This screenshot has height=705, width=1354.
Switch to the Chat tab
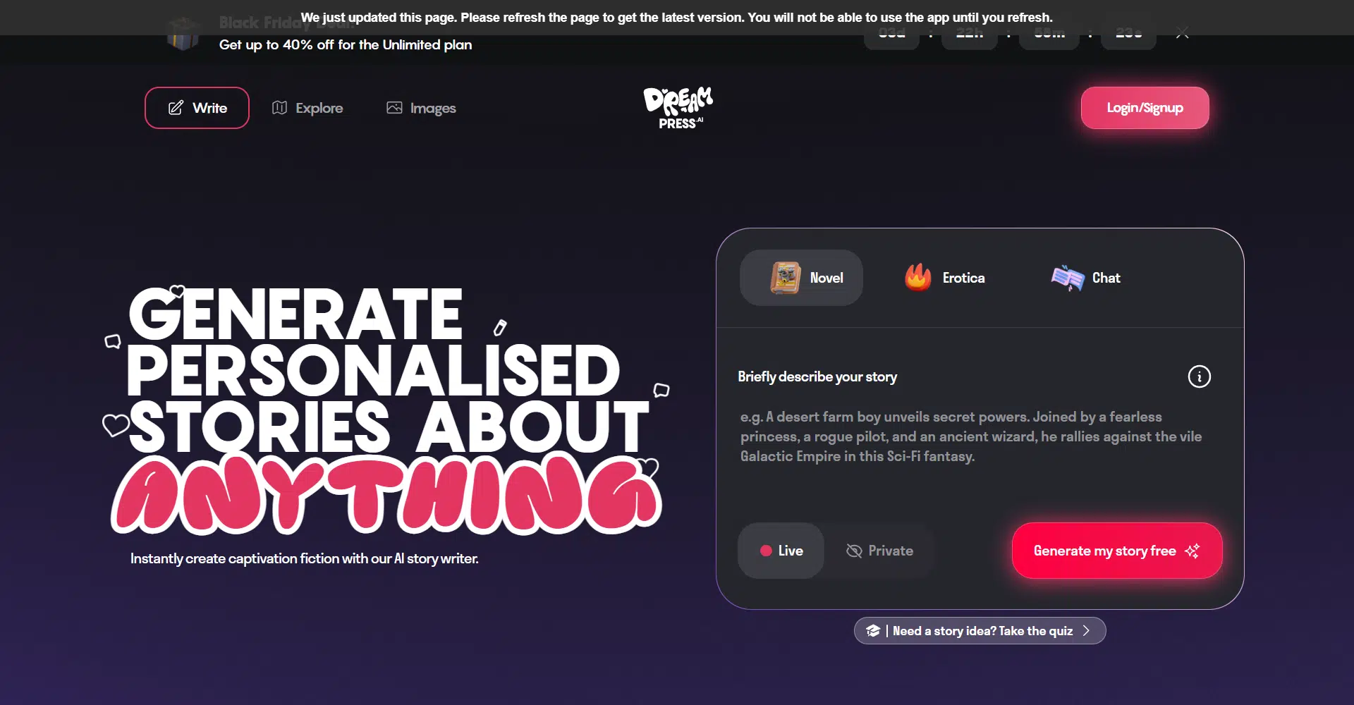1085,278
